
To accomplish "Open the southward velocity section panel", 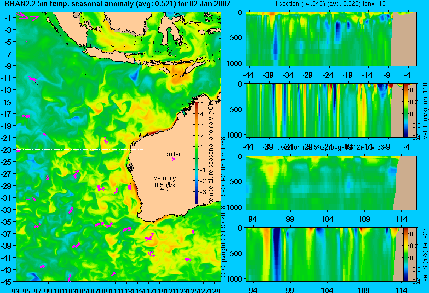I will click(x=331, y=255).
